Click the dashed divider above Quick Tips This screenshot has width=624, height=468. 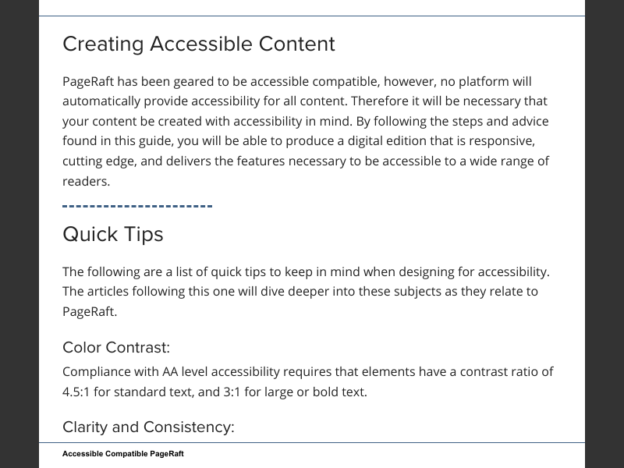click(137, 206)
